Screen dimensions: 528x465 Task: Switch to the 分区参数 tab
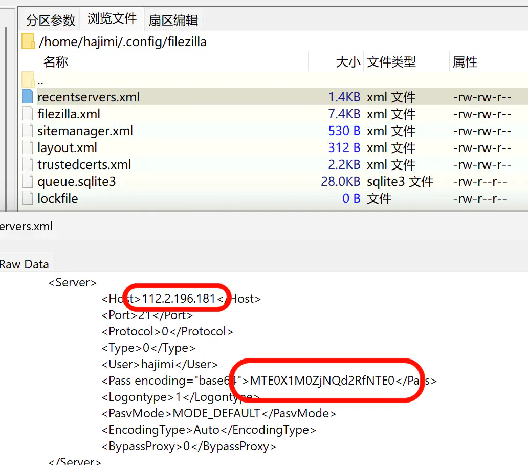pos(51,20)
